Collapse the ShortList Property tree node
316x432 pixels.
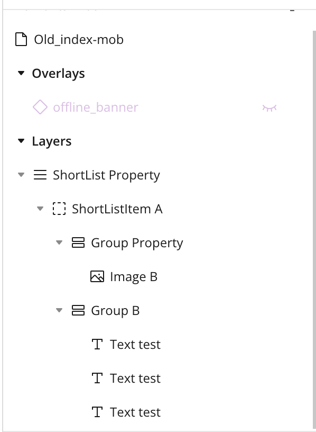(x=21, y=175)
